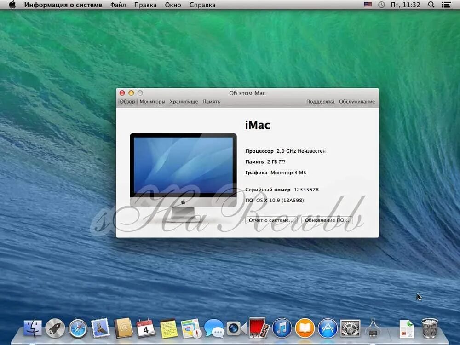The width and height of the screenshot is (460, 345).
Task: Open the Правка menu
Action: [x=145, y=5]
